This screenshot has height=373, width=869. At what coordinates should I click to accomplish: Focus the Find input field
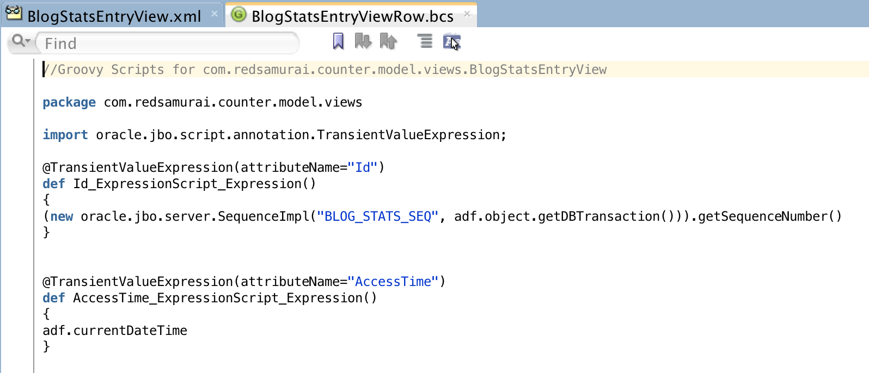pyautogui.click(x=168, y=43)
